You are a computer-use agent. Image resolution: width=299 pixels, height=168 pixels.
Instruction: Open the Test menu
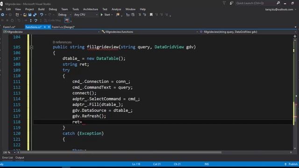click(105, 9)
